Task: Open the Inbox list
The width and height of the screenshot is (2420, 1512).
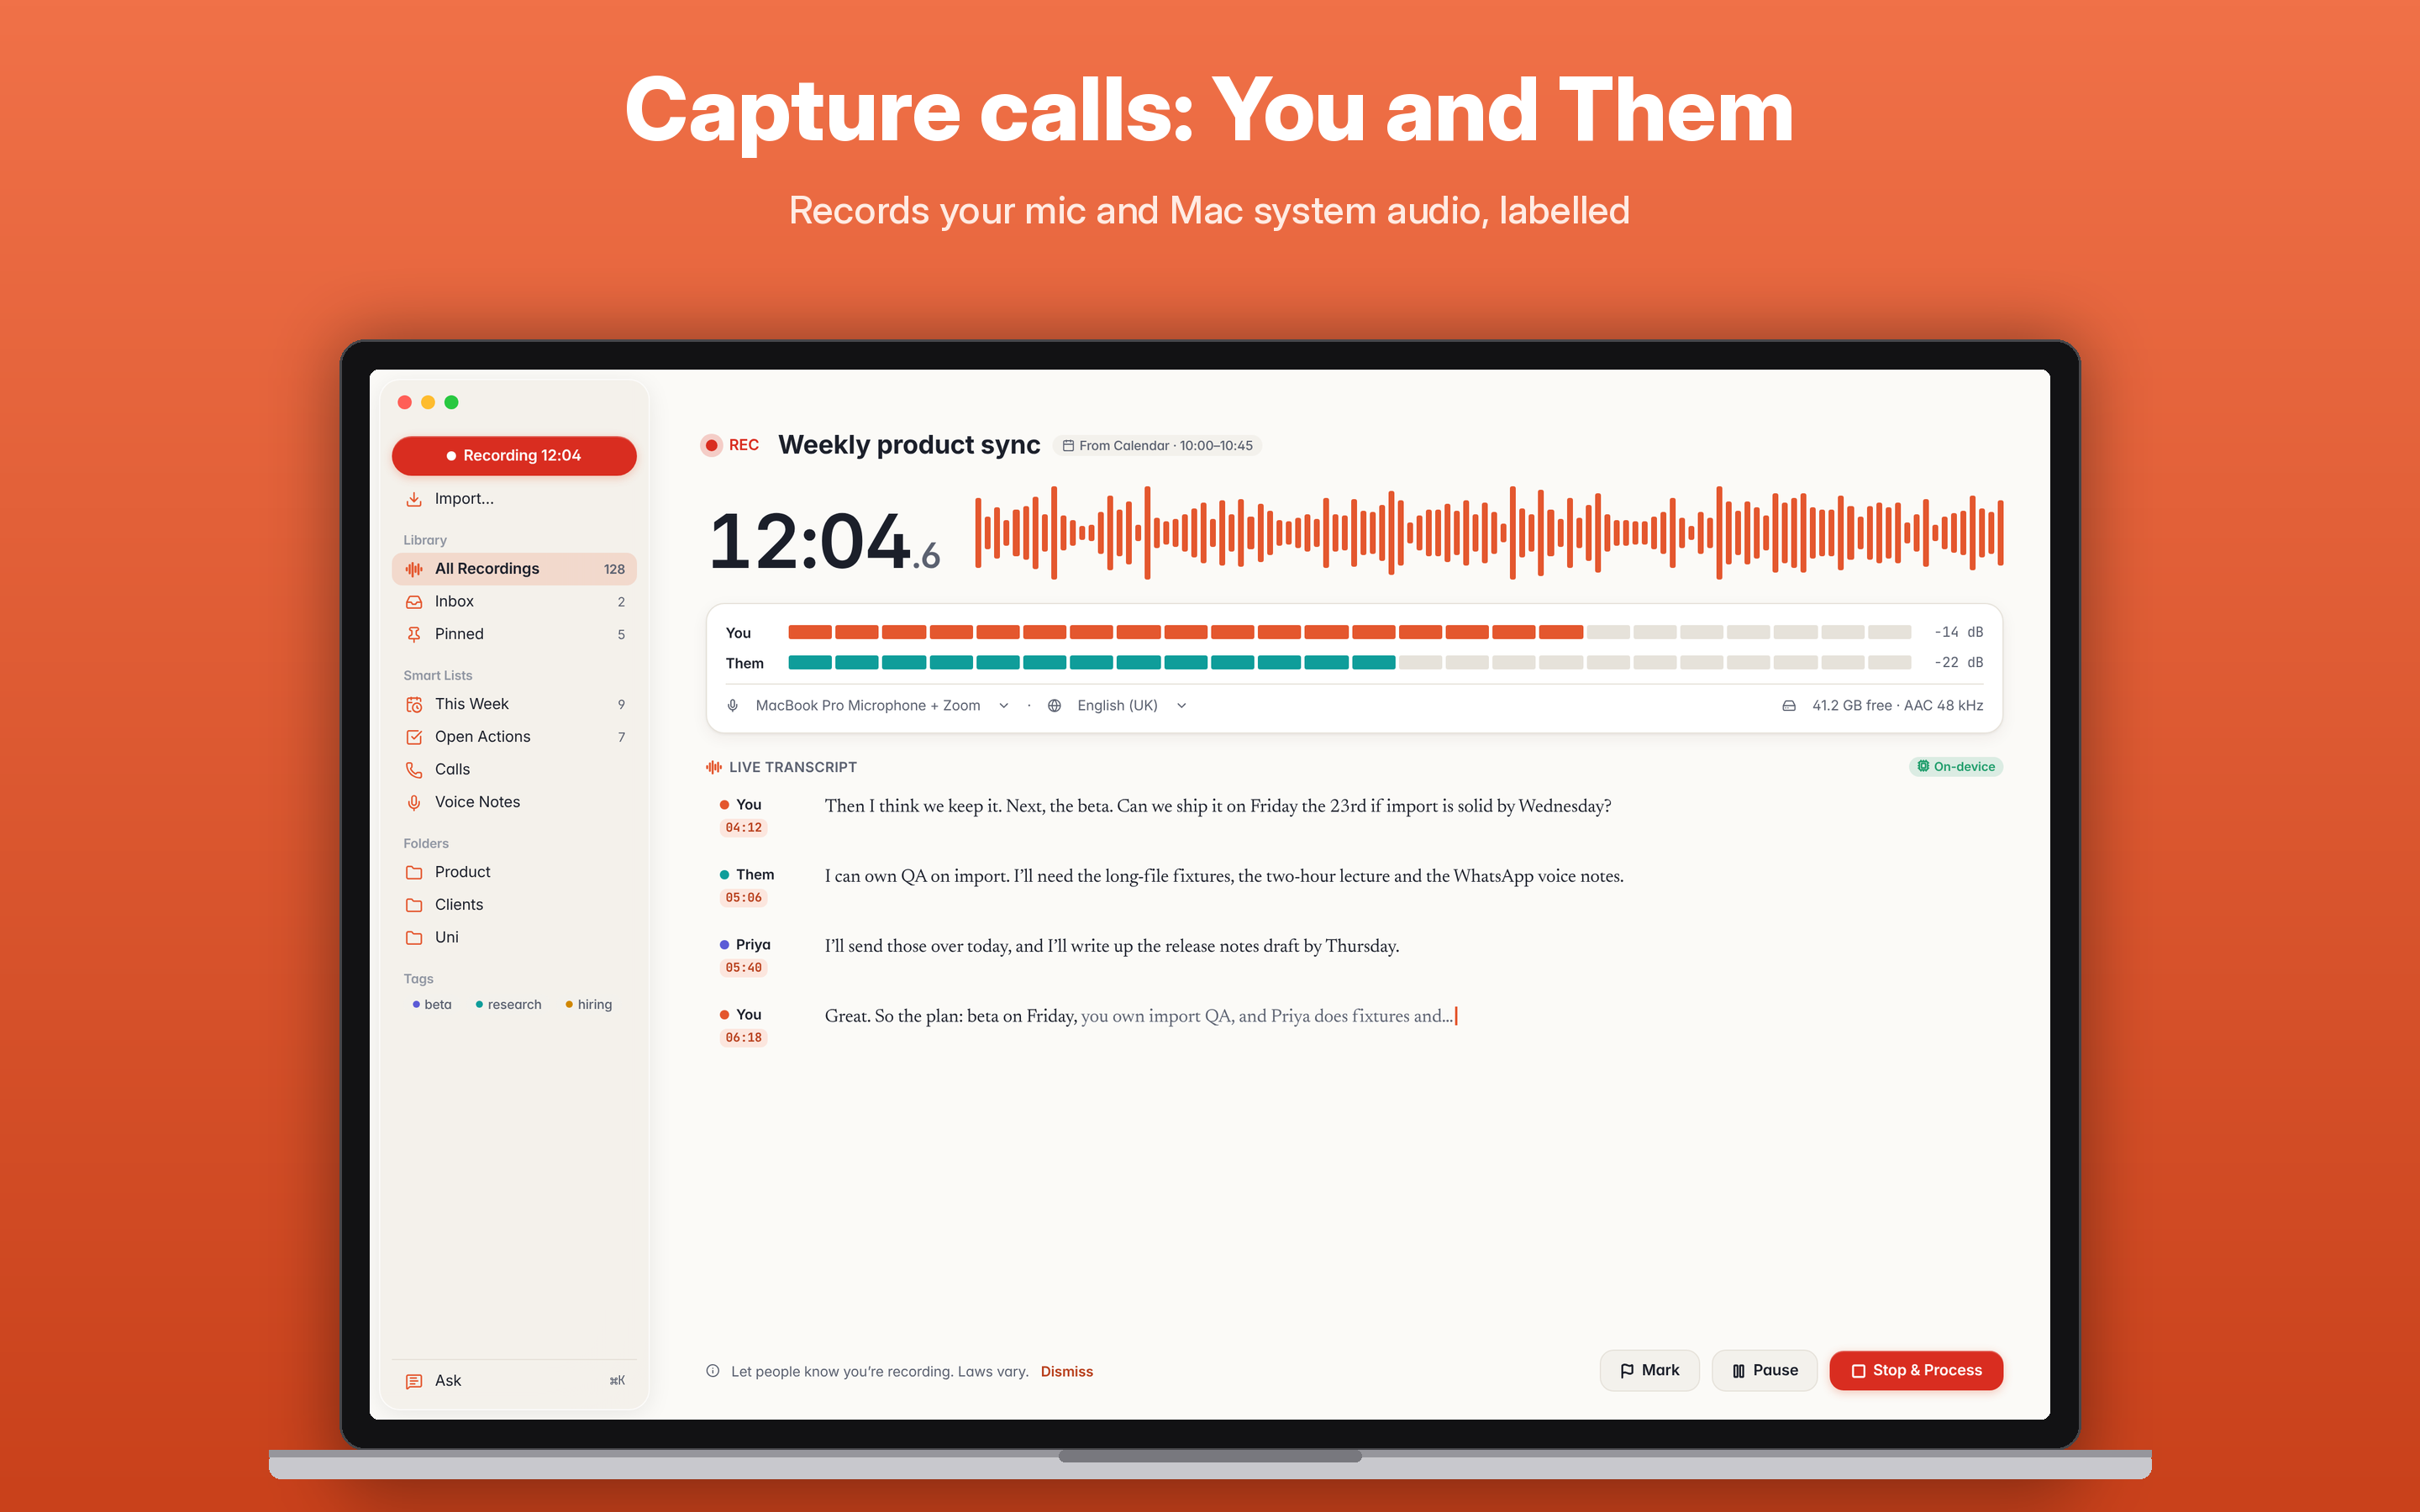Action: coord(514,602)
